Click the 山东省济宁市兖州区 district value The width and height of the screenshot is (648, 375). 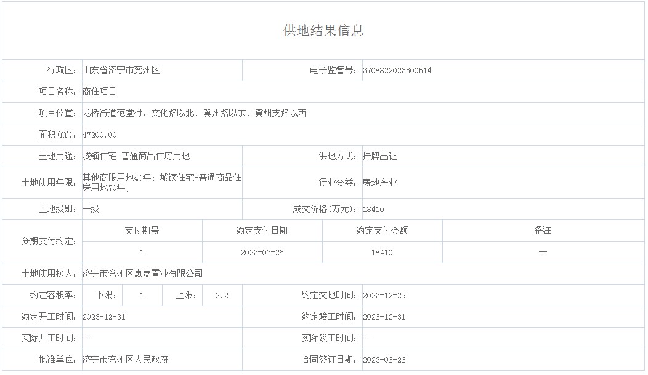click(x=121, y=71)
